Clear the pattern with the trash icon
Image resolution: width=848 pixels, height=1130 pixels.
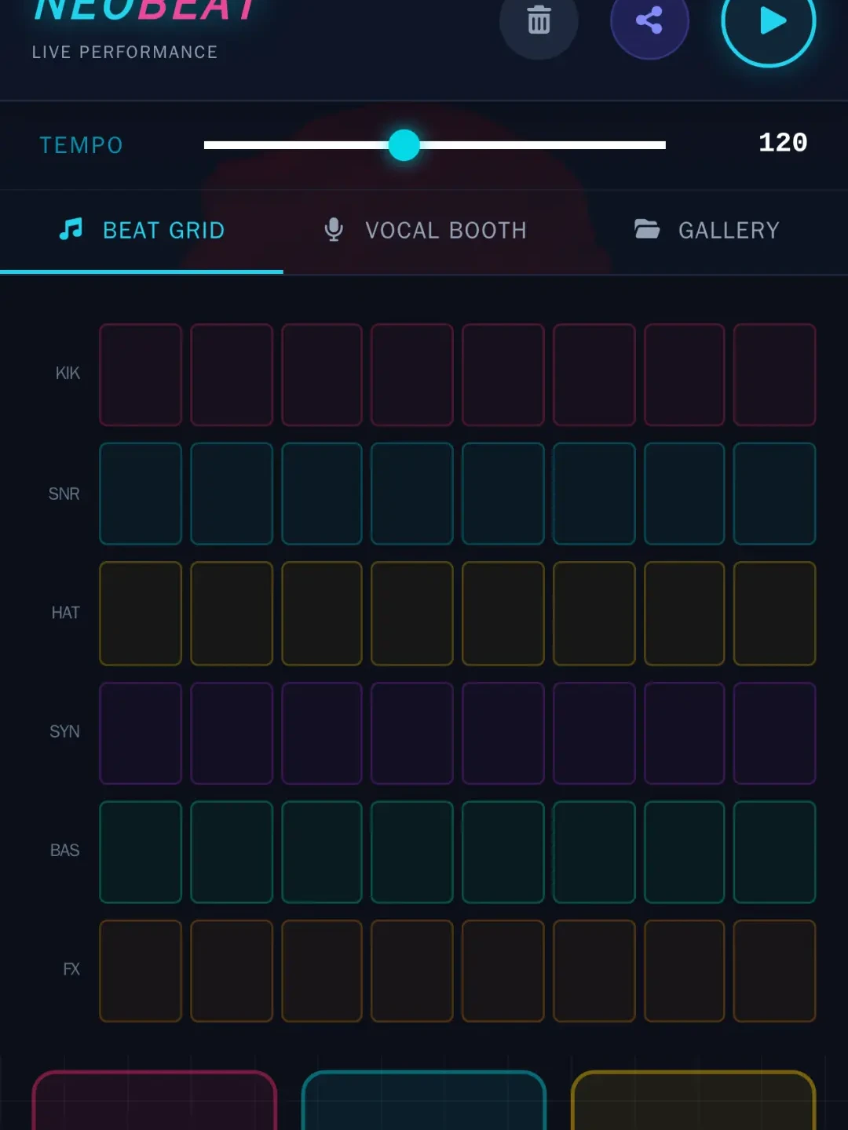click(539, 20)
